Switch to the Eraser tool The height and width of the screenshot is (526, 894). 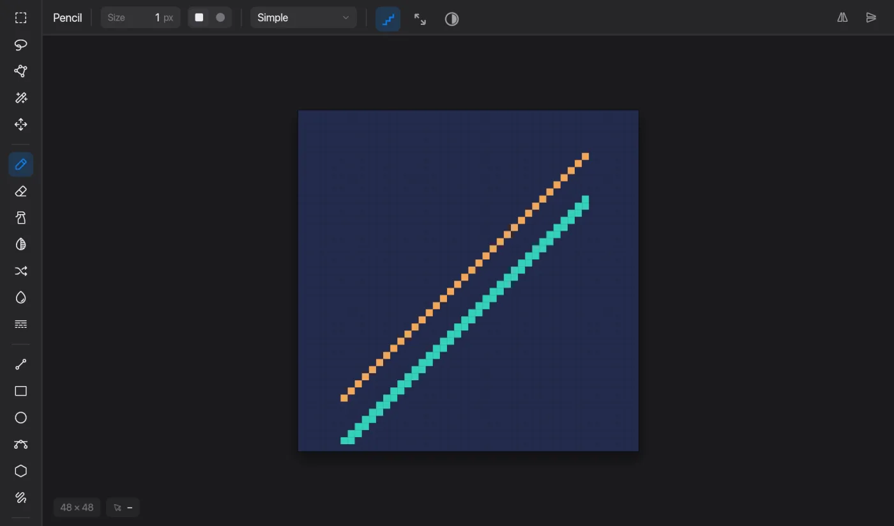(x=21, y=191)
